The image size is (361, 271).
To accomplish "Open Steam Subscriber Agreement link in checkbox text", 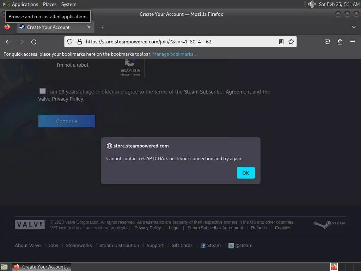I will point(217,92).
